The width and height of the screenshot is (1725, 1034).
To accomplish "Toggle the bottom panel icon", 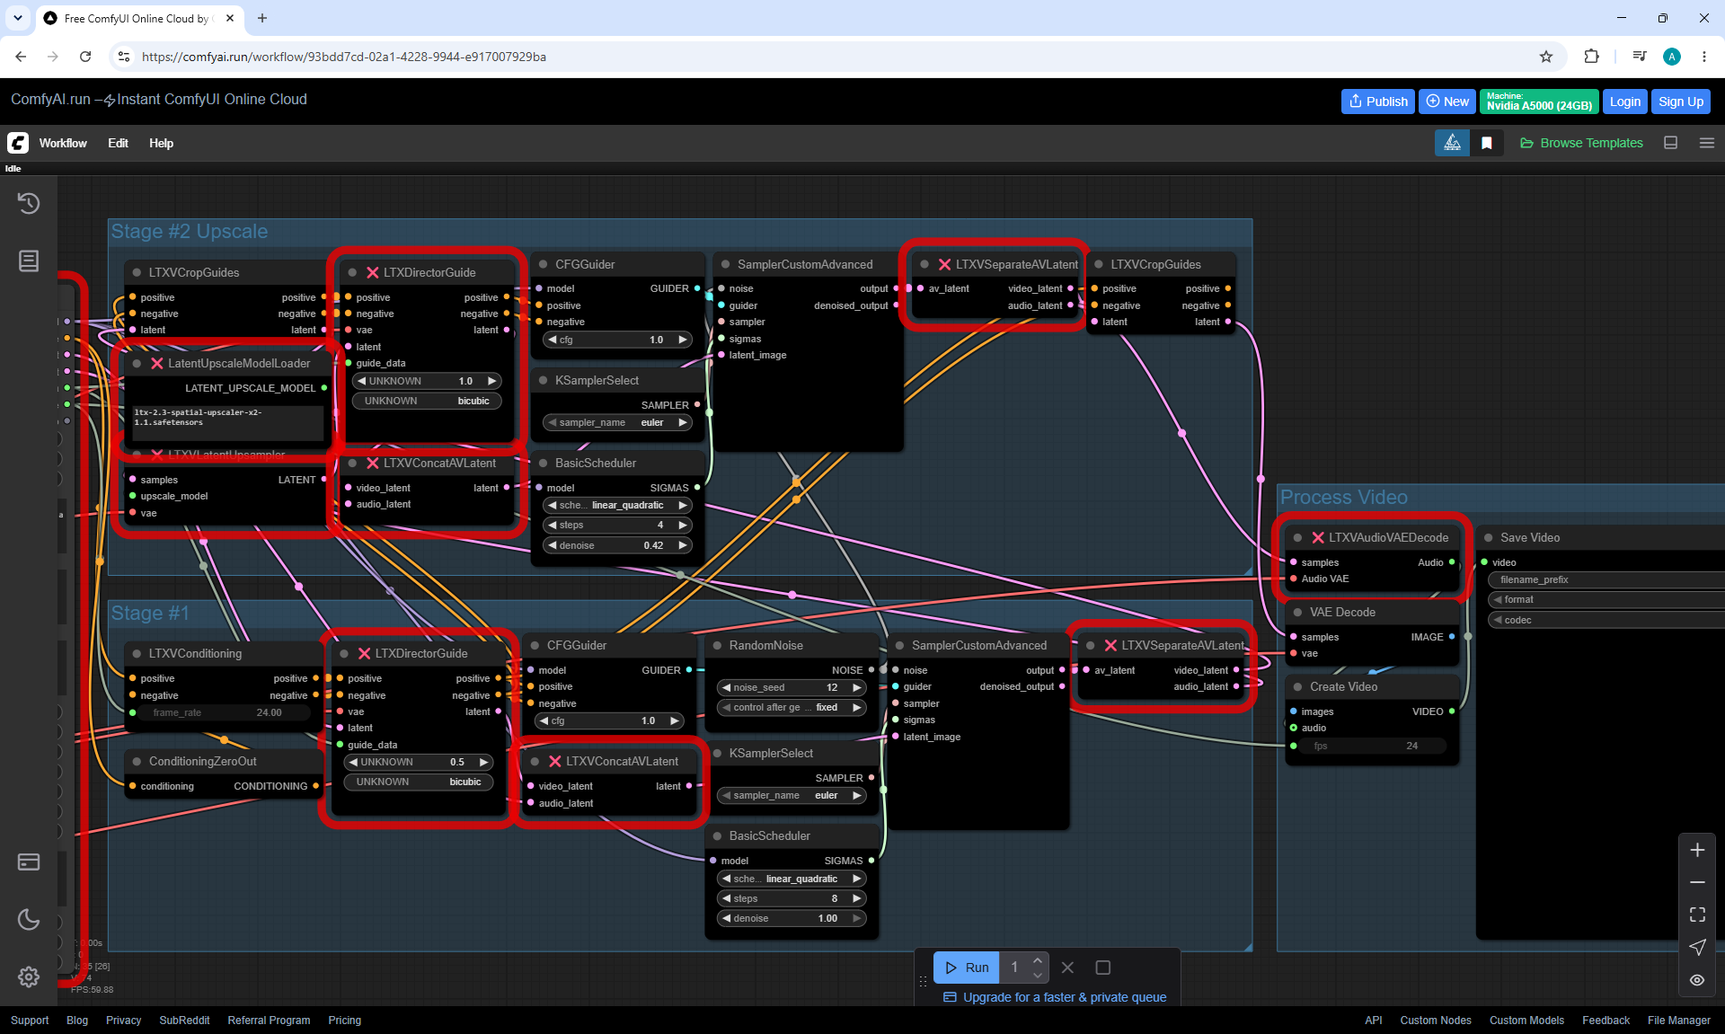I will [1671, 143].
